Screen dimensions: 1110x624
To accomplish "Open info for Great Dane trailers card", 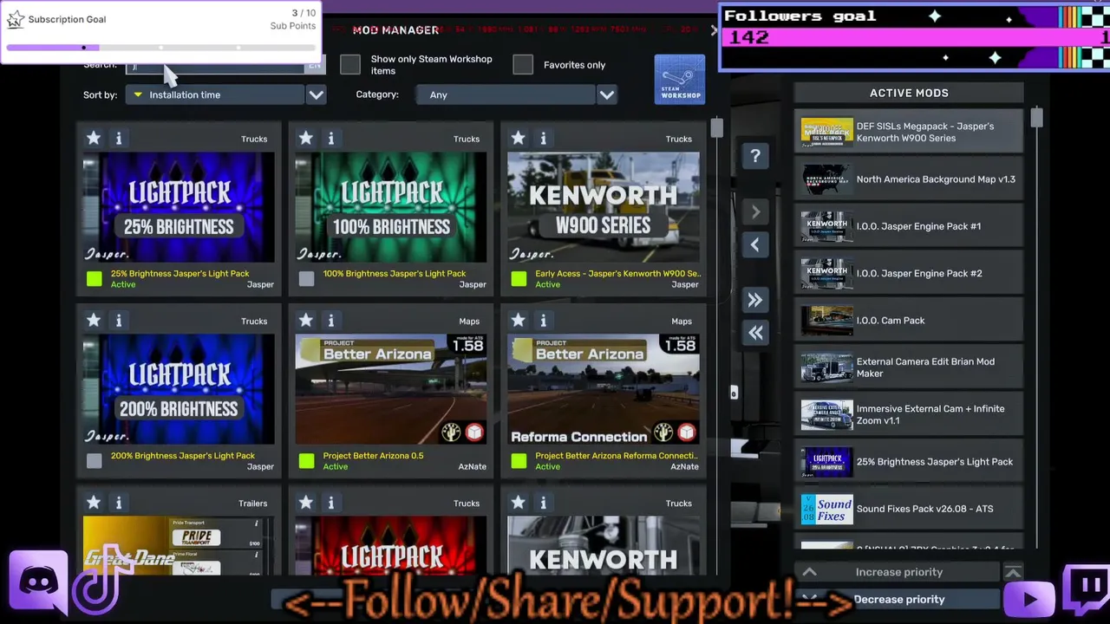I will (119, 502).
